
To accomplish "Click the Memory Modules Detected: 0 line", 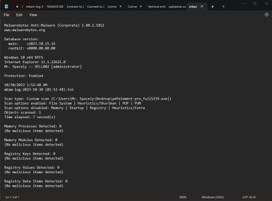I will tap(31, 140).
